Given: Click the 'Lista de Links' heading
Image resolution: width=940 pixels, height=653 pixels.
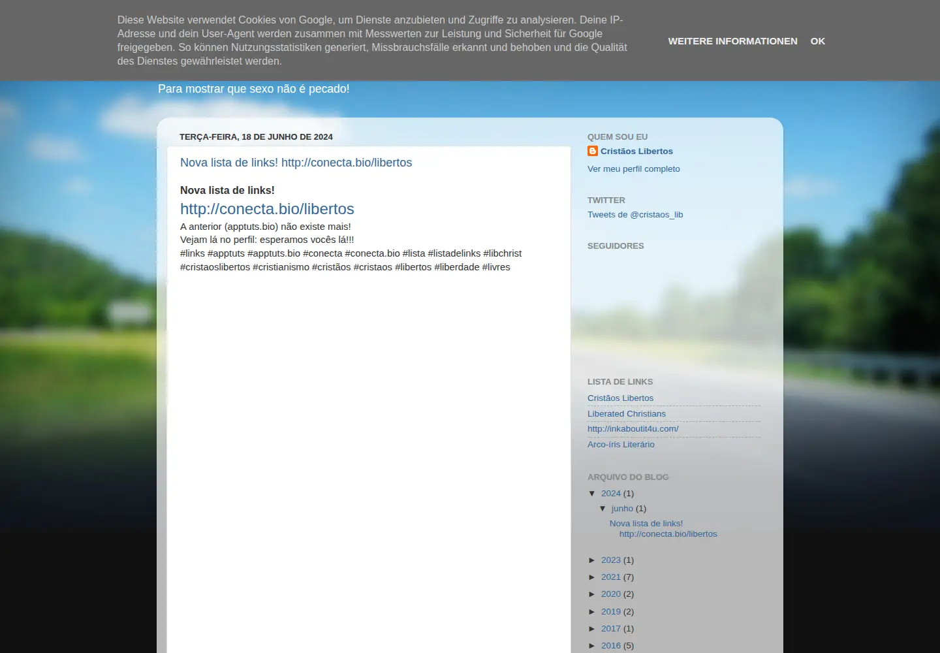Looking at the screenshot, I should [620, 382].
